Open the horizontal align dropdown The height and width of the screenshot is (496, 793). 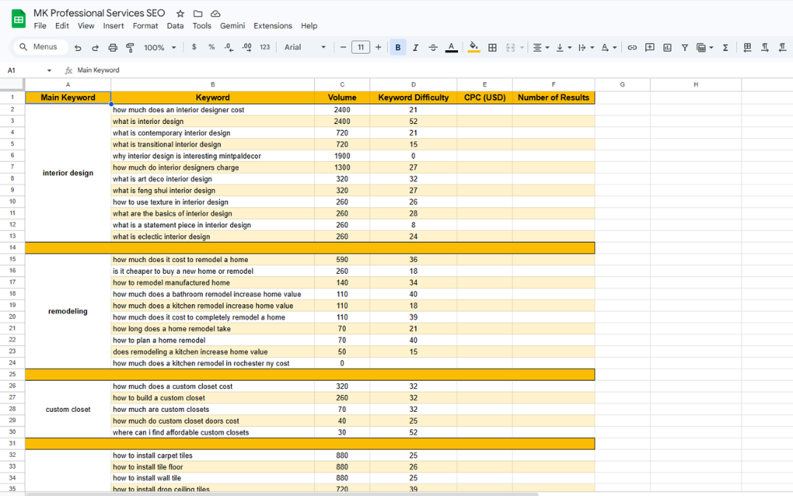pos(540,47)
